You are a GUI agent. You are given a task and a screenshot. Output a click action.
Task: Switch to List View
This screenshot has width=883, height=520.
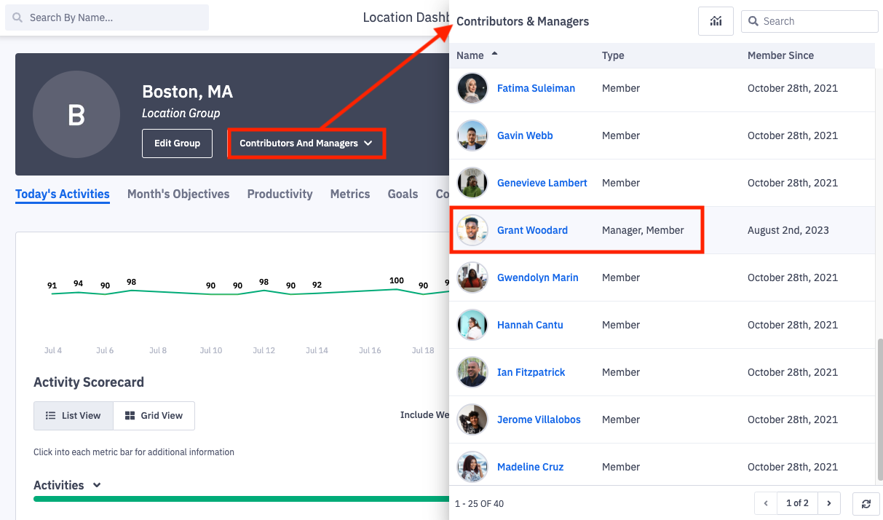coord(74,416)
